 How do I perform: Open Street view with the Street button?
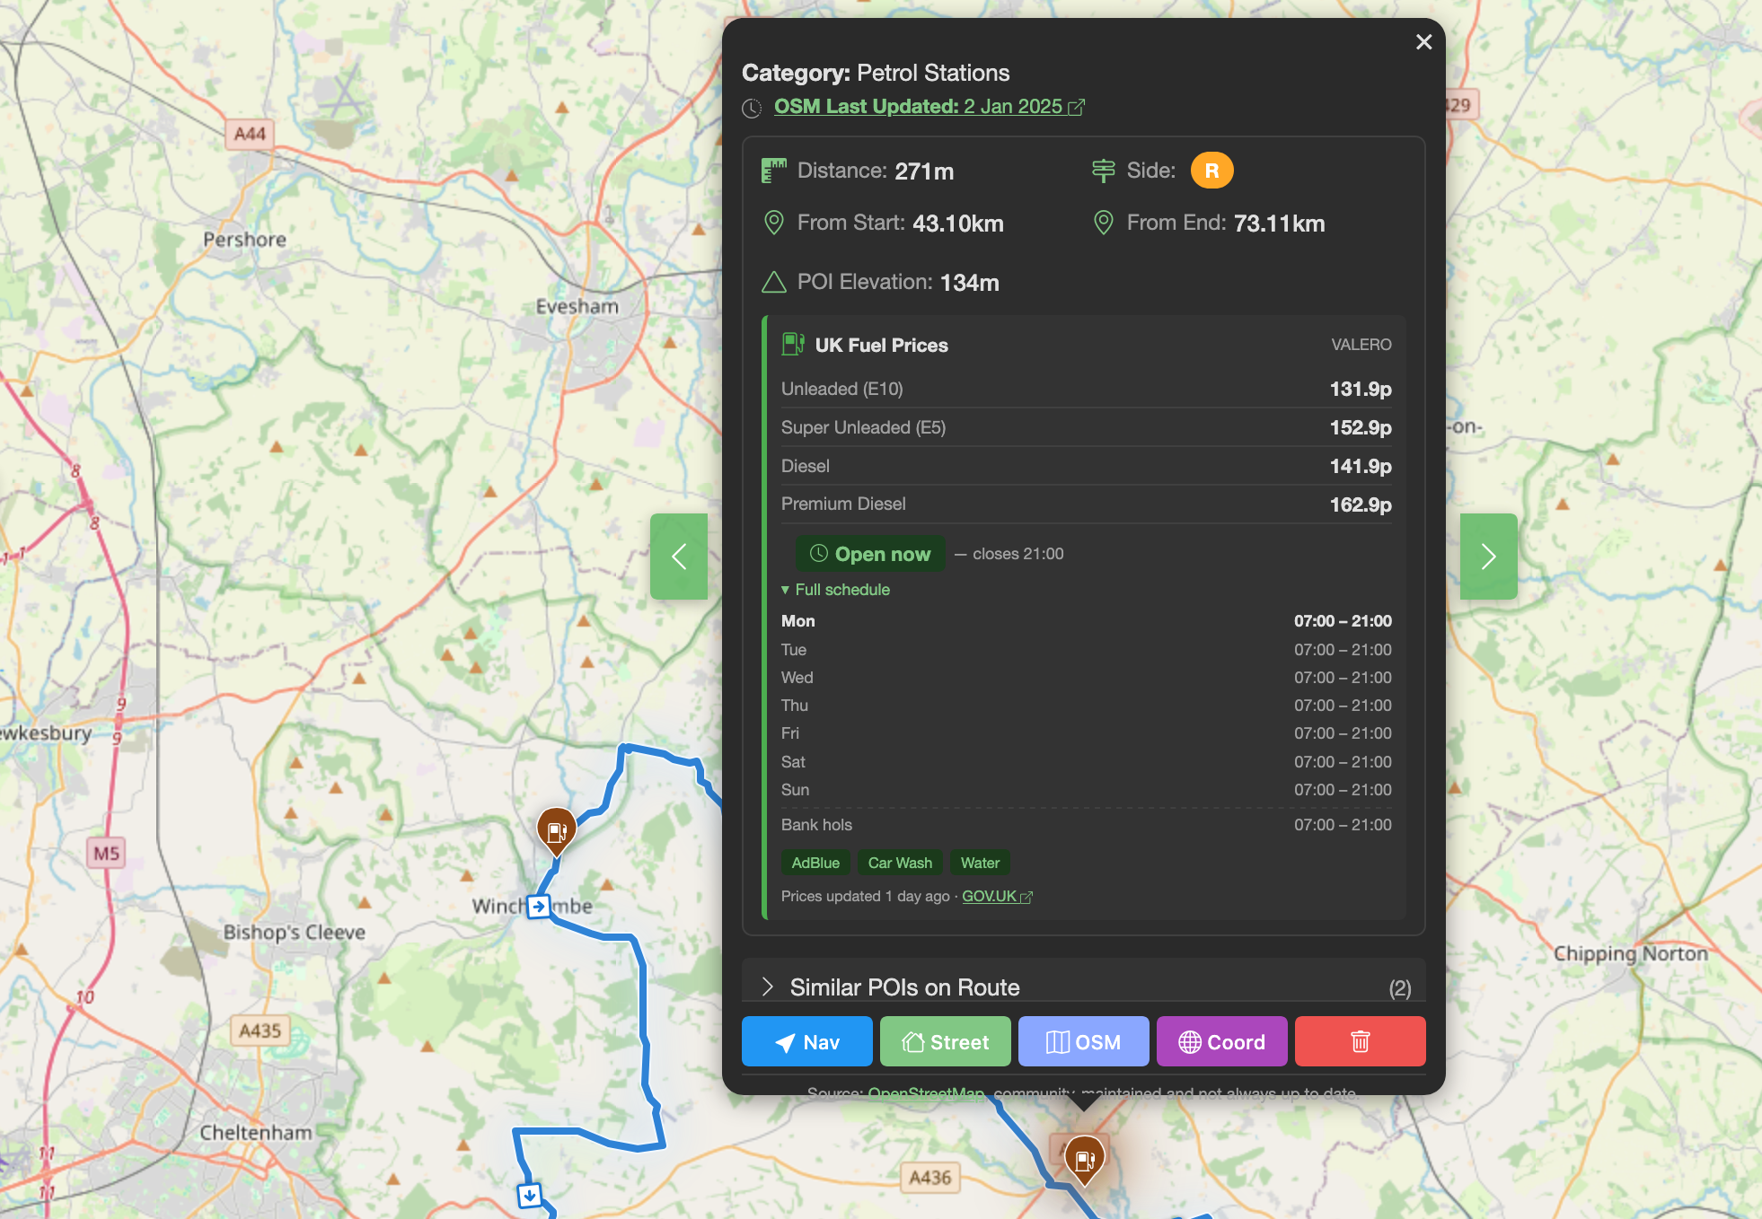pyautogui.click(x=945, y=1041)
